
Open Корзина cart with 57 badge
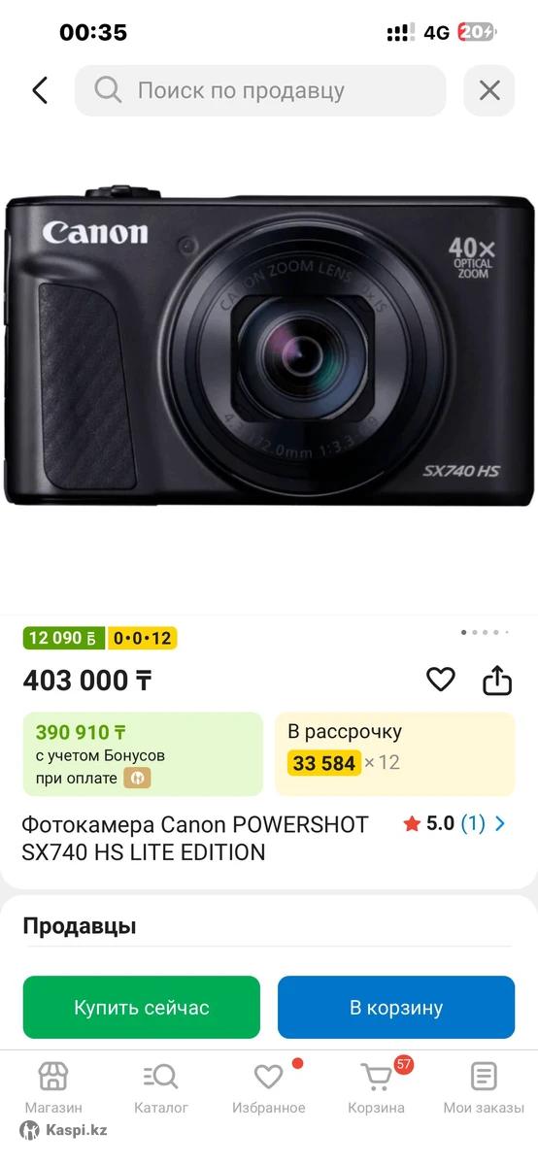tap(377, 1088)
